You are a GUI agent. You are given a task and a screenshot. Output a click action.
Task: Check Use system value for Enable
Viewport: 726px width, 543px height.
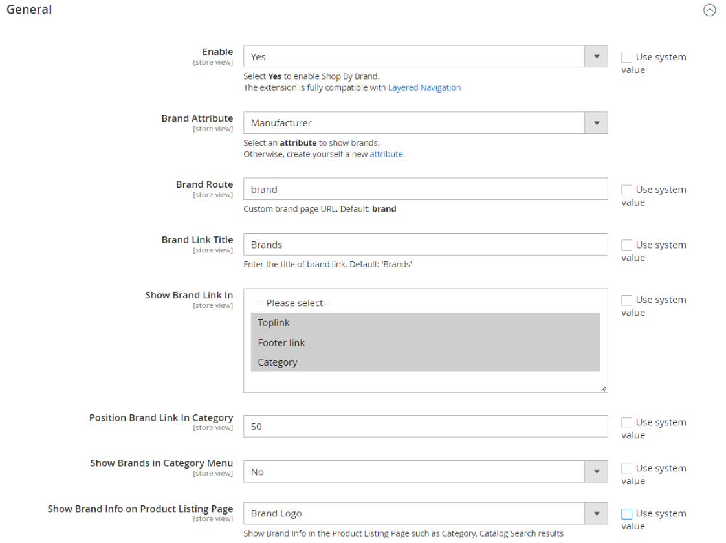(626, 58)
